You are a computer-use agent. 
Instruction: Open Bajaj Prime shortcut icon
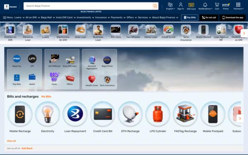107,60
